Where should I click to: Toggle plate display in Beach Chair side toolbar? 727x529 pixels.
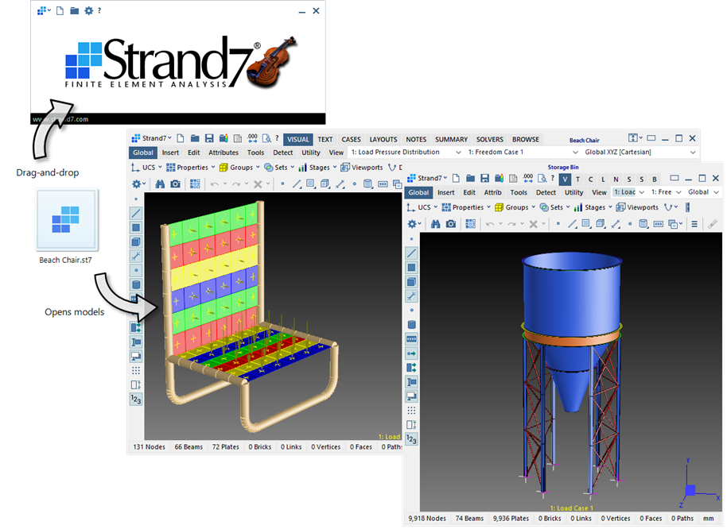[136, 228]
